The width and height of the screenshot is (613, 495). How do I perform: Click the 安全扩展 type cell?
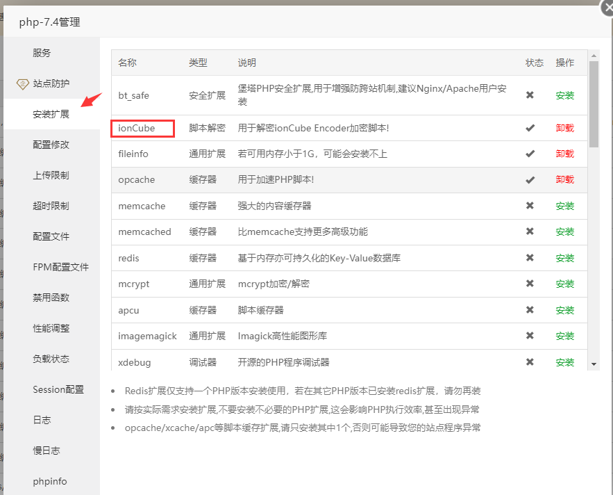click(x=207, y=95)
